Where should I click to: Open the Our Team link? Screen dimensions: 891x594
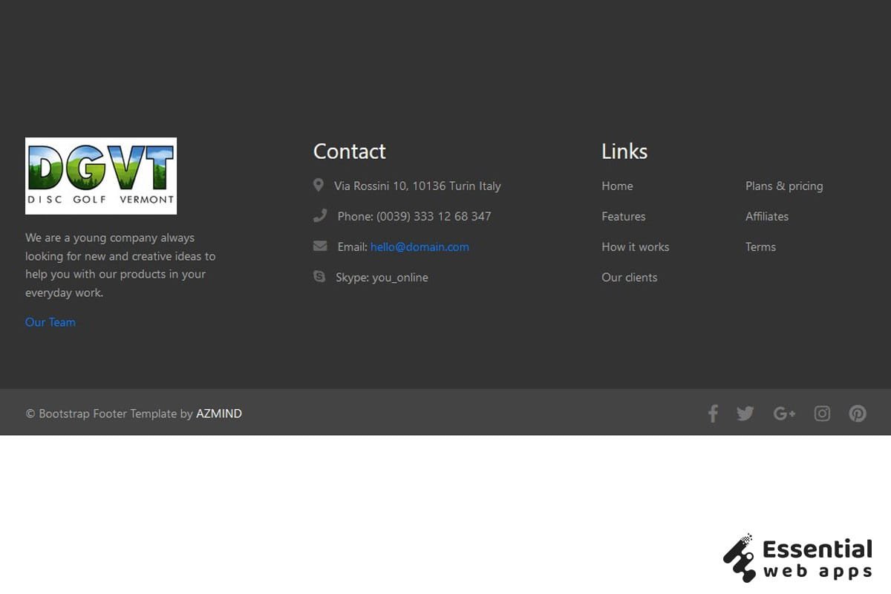50,322
